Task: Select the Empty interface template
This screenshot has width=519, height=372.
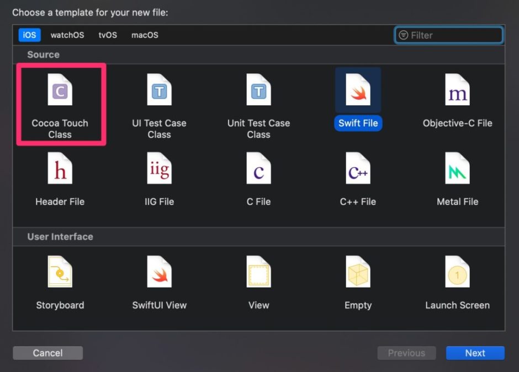Action: [x=358, y=273]
